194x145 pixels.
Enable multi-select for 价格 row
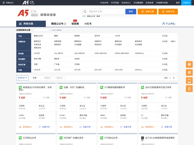165,70
